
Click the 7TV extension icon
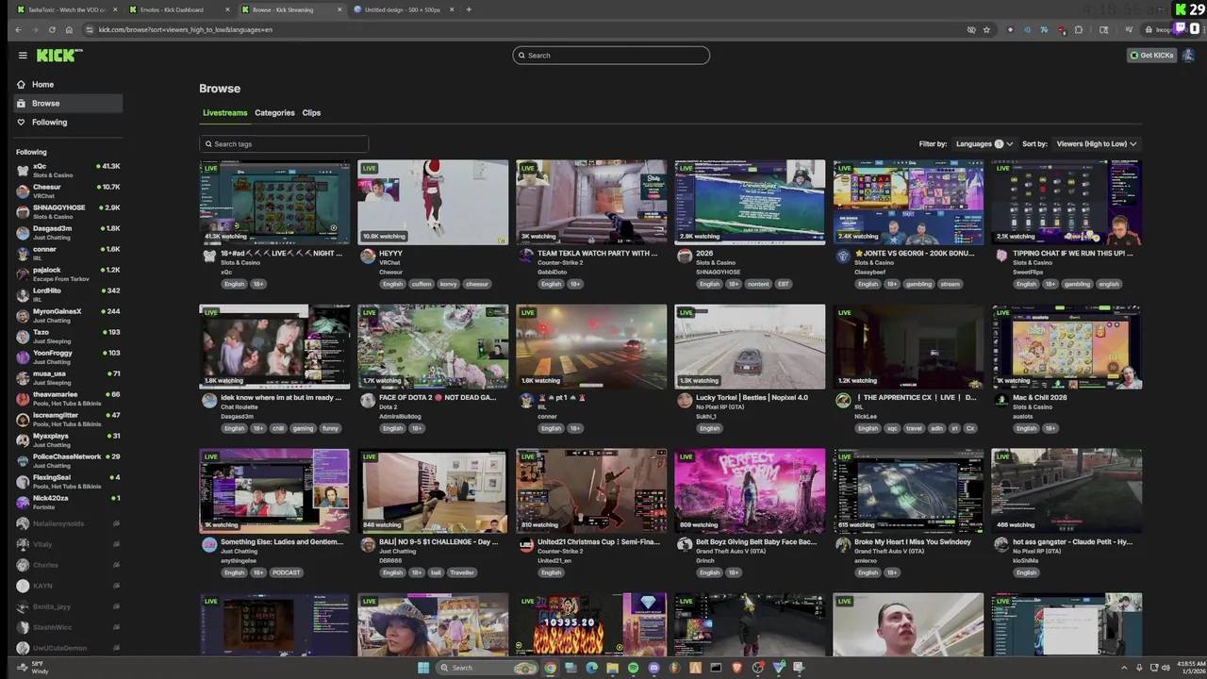click(1044, 30)
